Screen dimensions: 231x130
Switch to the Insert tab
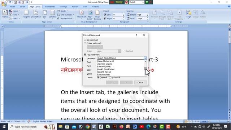(x=22, y=6)
